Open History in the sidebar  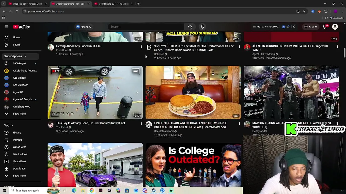(20, 133)
